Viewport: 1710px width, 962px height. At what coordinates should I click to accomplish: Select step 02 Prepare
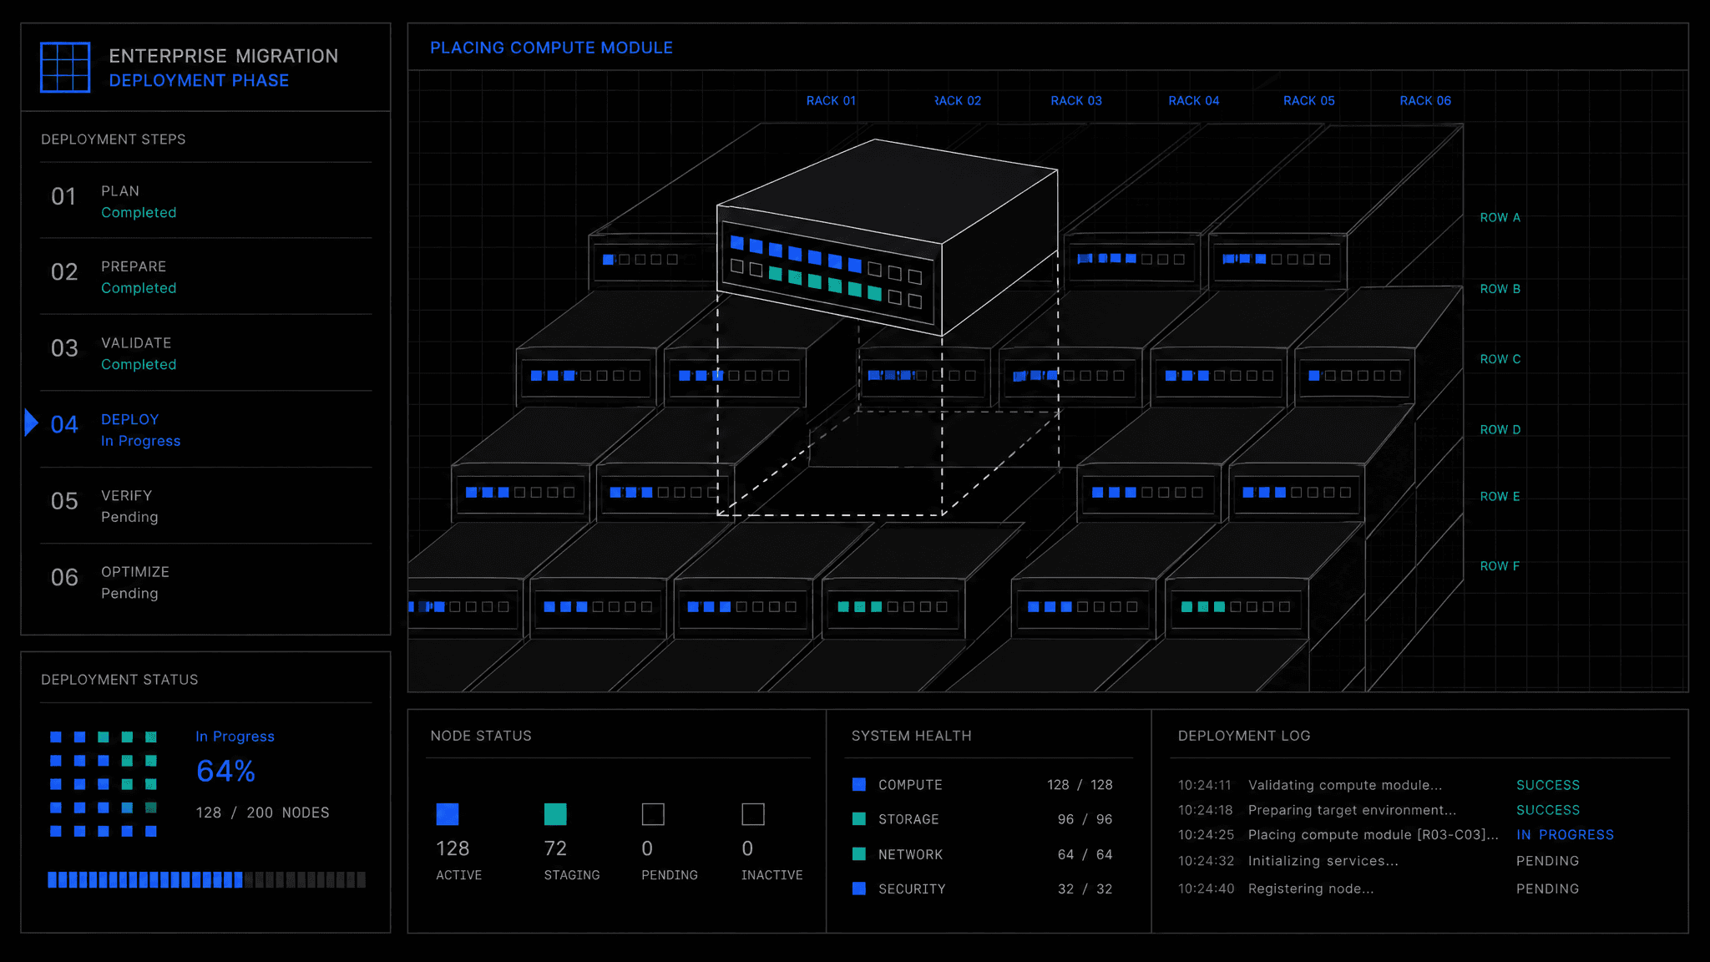tap(205, 276)
